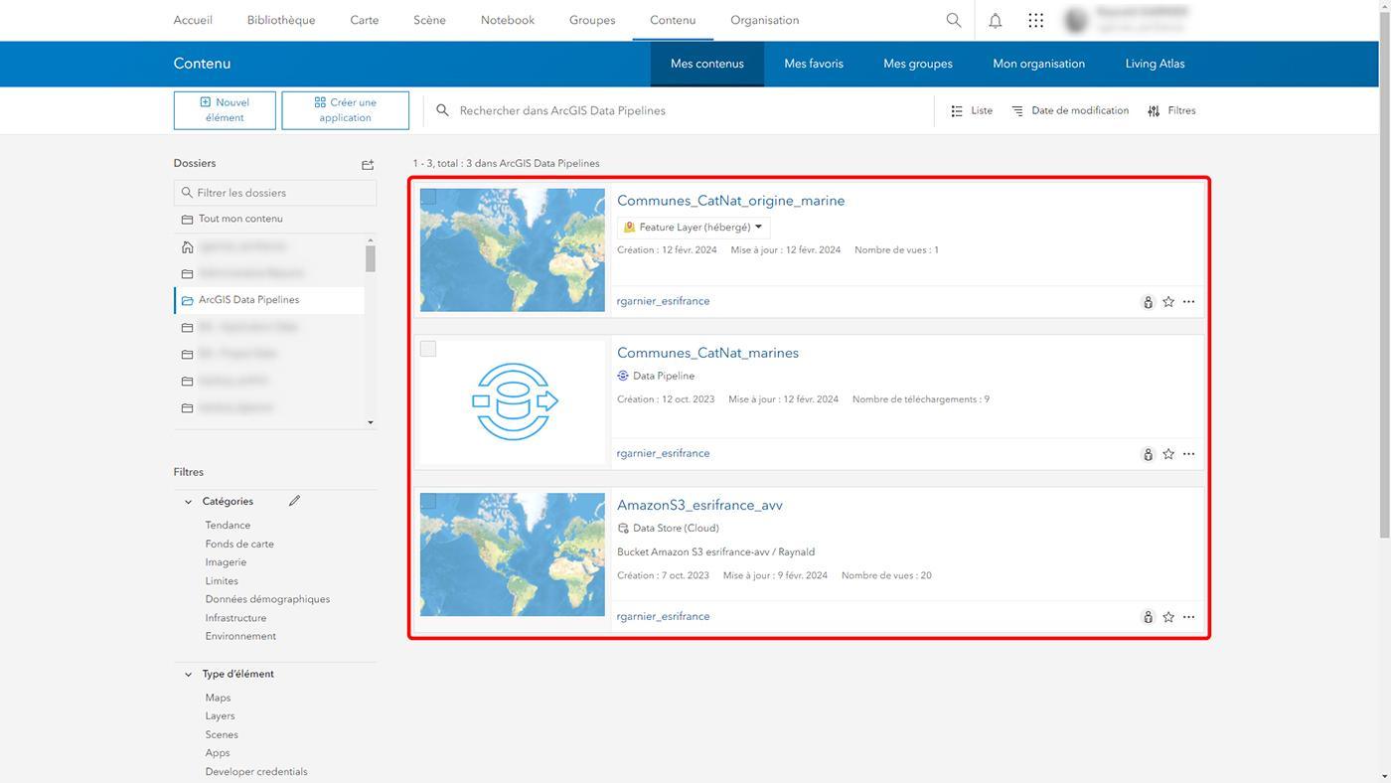Open sharing settings for Communes_CatNat_marines

(x=1148, y=454)
